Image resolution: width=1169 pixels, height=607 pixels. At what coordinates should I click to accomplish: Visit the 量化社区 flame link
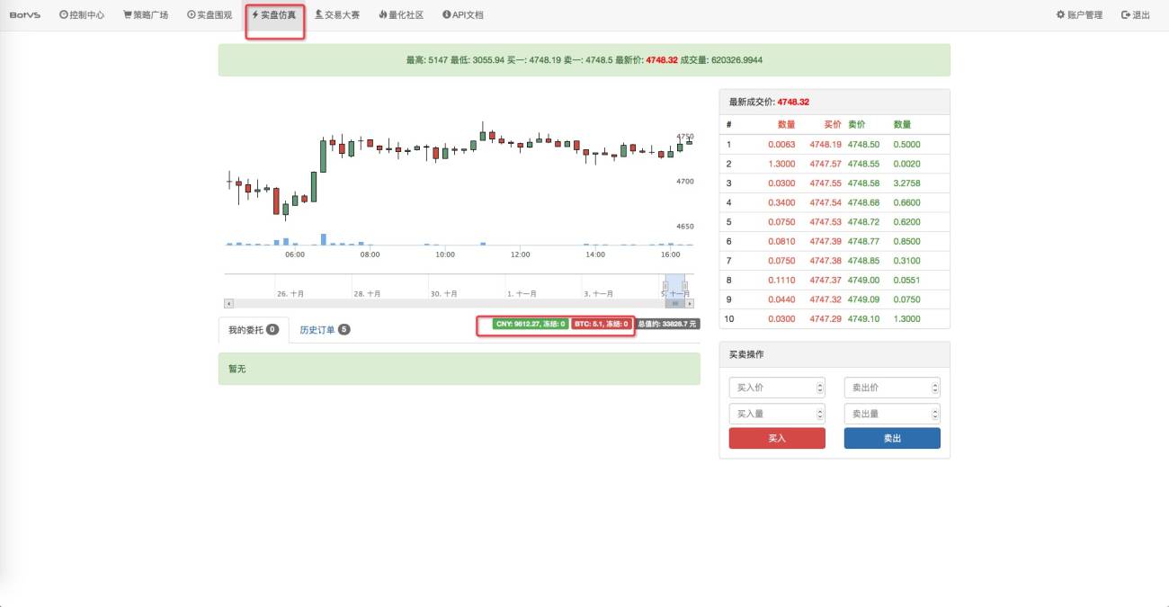click(x=401, y=15)
